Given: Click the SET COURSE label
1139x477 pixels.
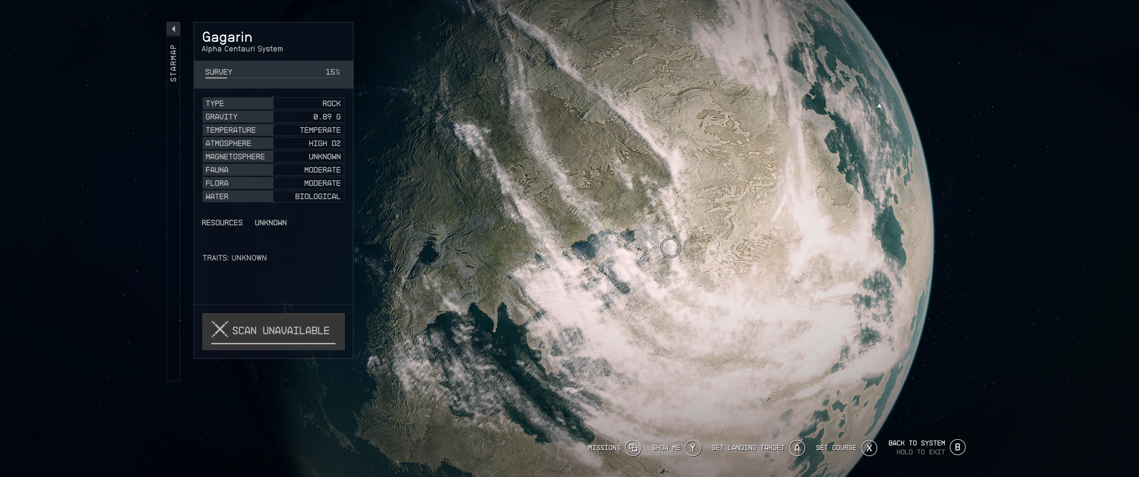Looking at the screenshot, I should 836,448.
